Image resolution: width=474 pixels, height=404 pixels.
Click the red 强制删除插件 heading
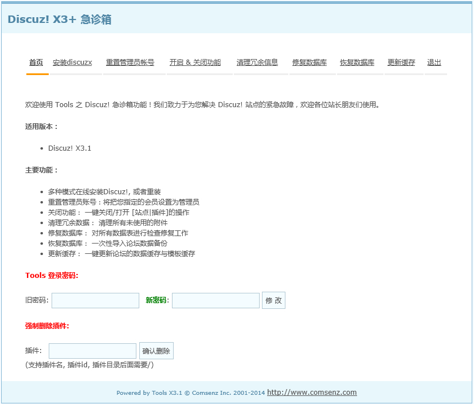coord(47,326)
